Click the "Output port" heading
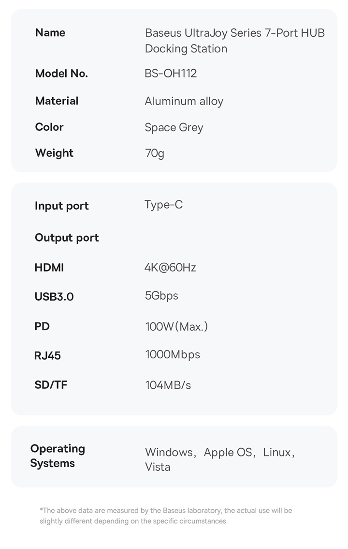This screenshot has width=348, height=549. click(x=67, y=238)
